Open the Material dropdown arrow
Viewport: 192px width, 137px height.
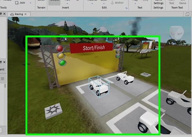point(92,3)
